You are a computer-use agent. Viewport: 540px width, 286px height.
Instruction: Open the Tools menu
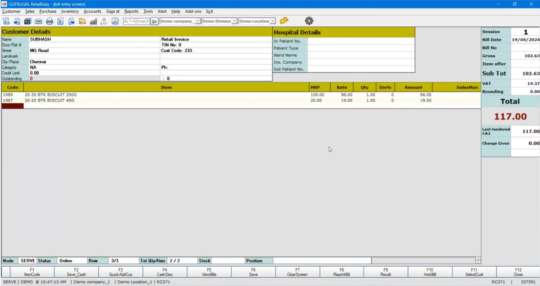click(x=148, y=11)
